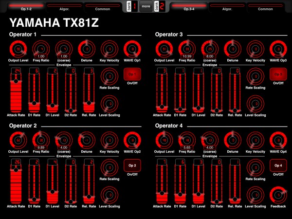292x219 pixels.
Task: Click Operator 4 Level Scaling knob
Action: [x=255, y=195]
